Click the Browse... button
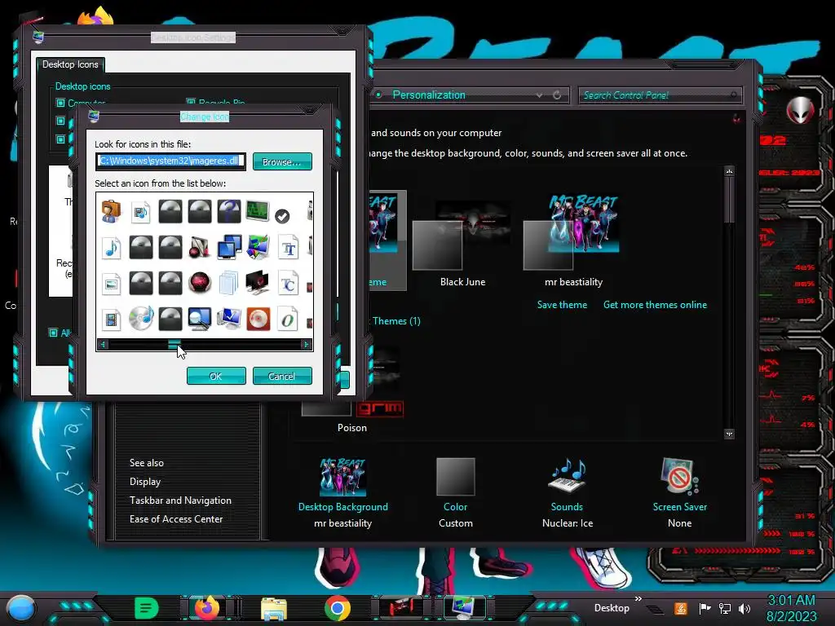The width and height of the screenshot is (835, 626). (x=281, y=162)
